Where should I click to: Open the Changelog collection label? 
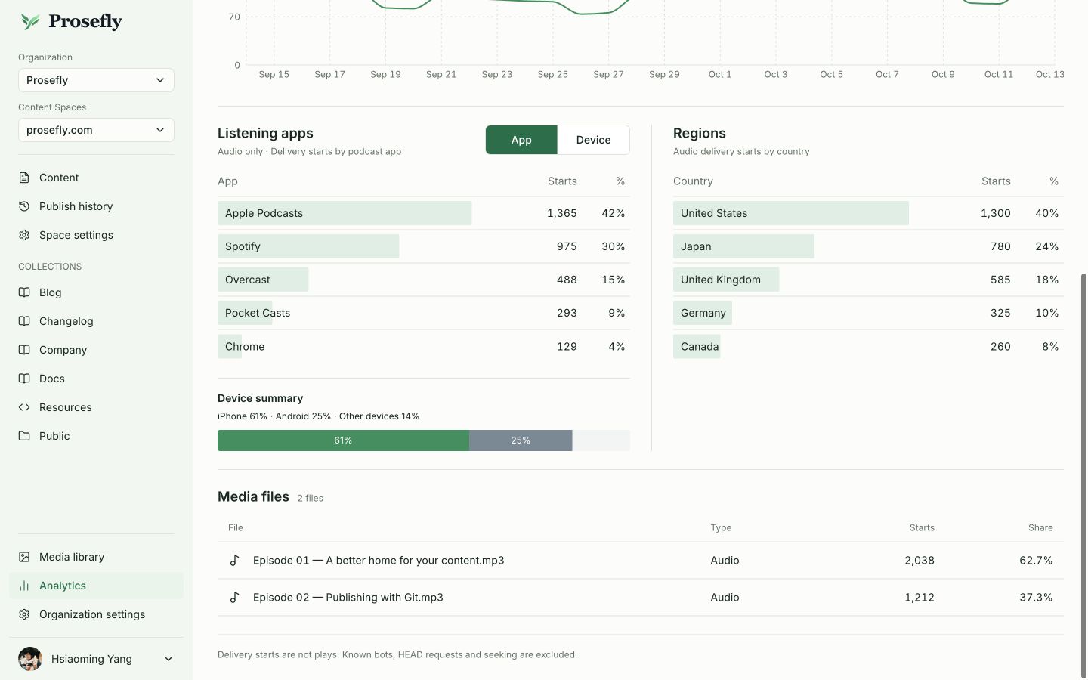66,321
